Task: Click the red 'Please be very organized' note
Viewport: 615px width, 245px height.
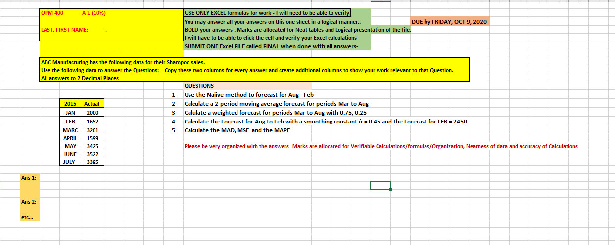Action: point(380,146)
